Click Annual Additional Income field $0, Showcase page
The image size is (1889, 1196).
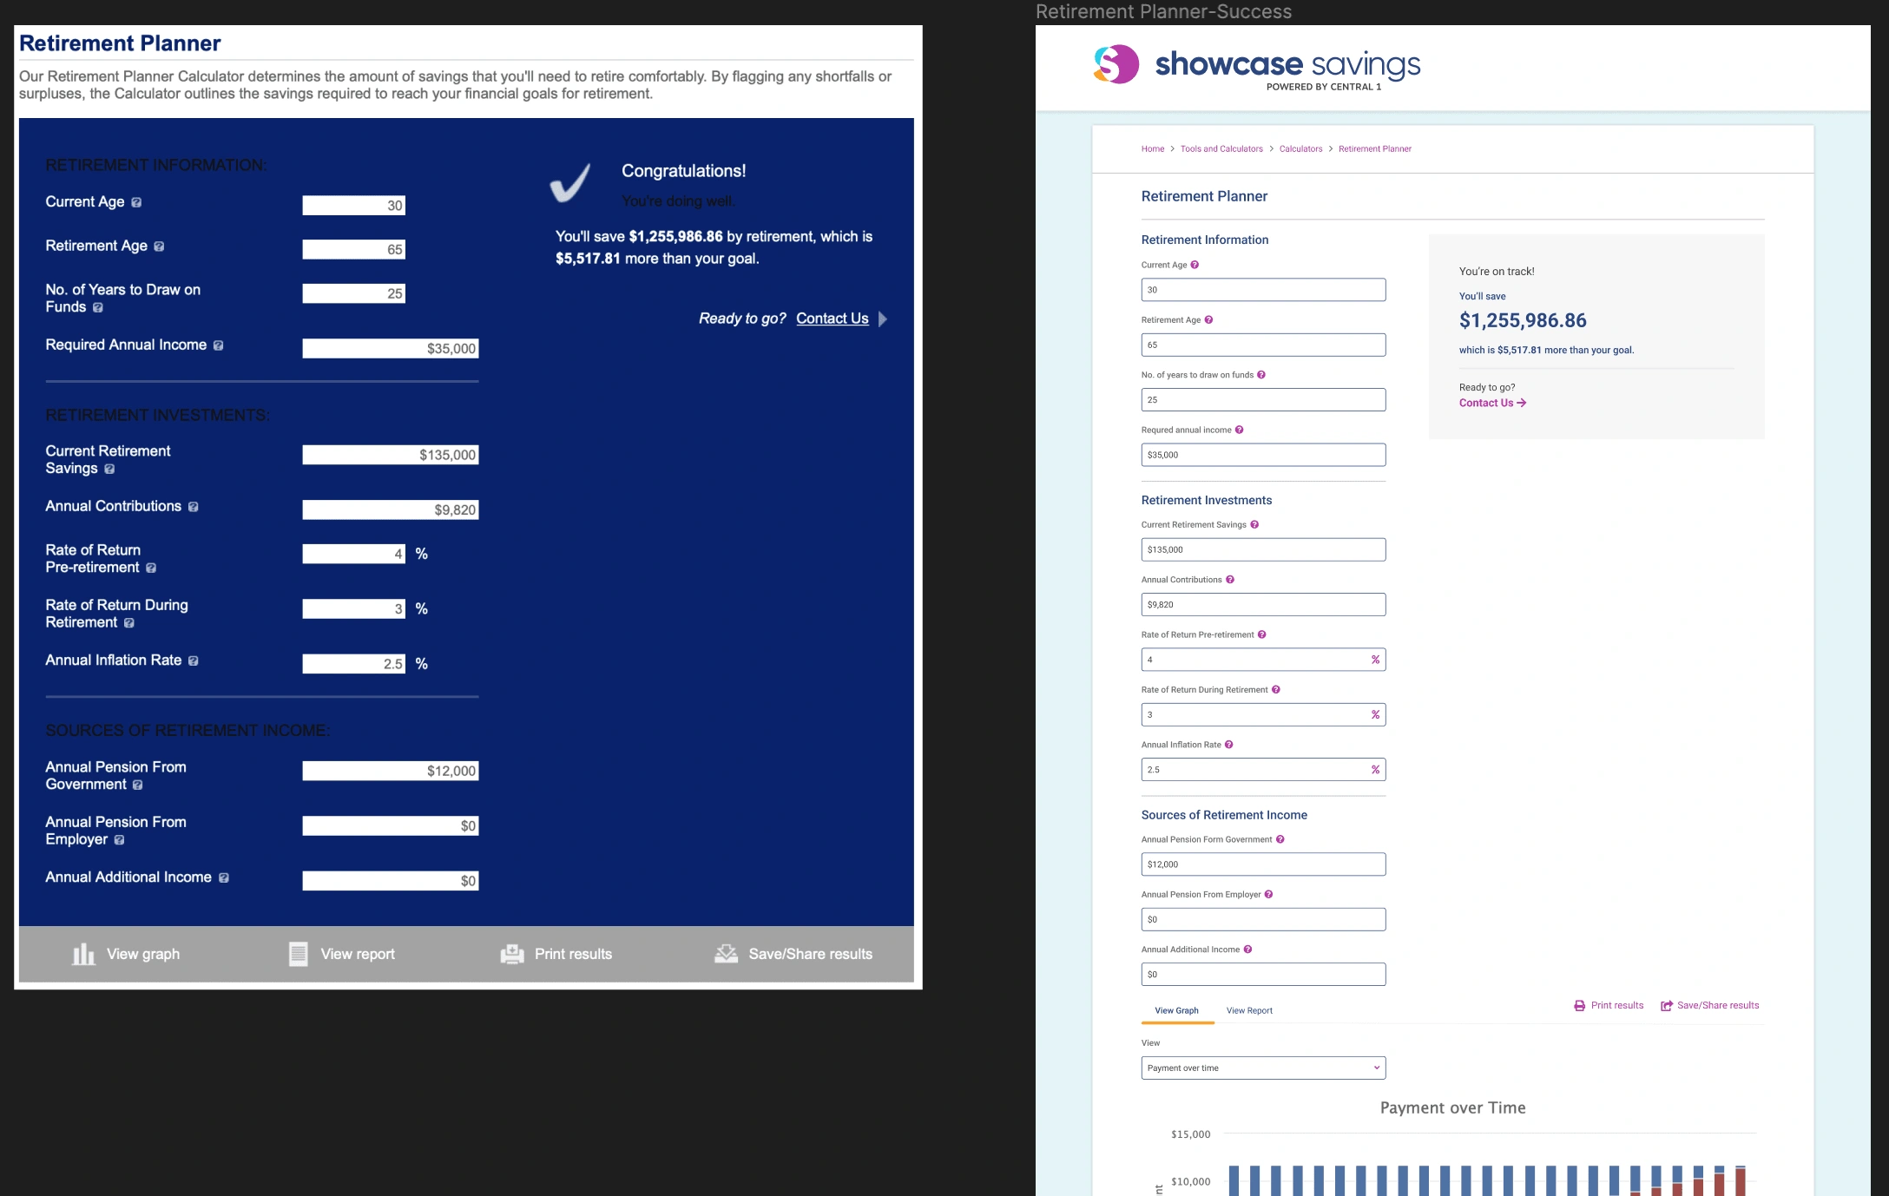click(x=1263, y=975)
